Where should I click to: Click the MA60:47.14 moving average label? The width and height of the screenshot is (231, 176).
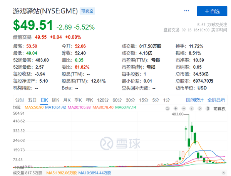[126, 107]
